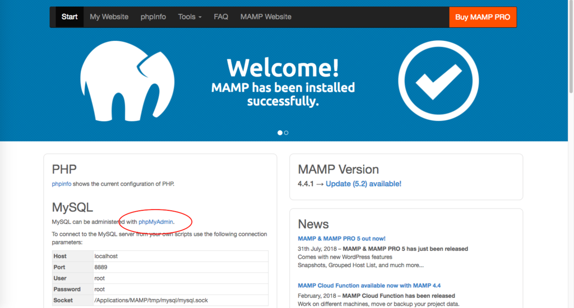Viewport: 574px width, 308px height.
Task: Select the second carousel indicator dot
Action: [x=286, y=133]
